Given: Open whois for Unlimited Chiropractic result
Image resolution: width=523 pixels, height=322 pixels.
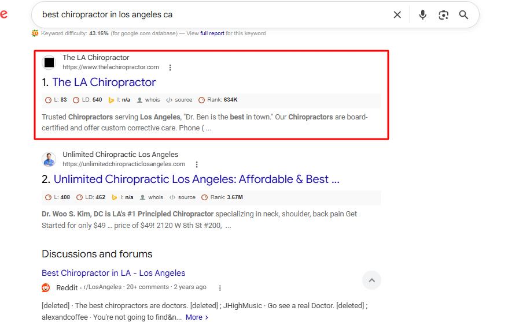Looking at the screenshot, I should (152, 197).
